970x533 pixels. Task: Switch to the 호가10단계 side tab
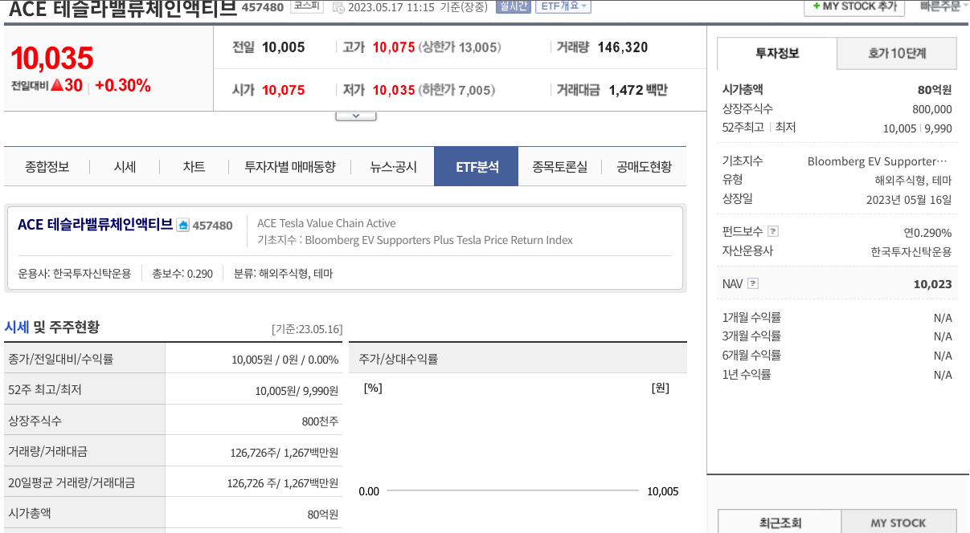[x=897, y=54]
